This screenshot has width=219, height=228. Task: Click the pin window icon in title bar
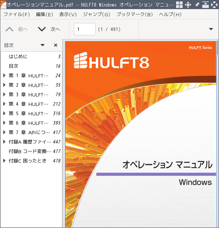pyautogui.click(x=197, y=5)
